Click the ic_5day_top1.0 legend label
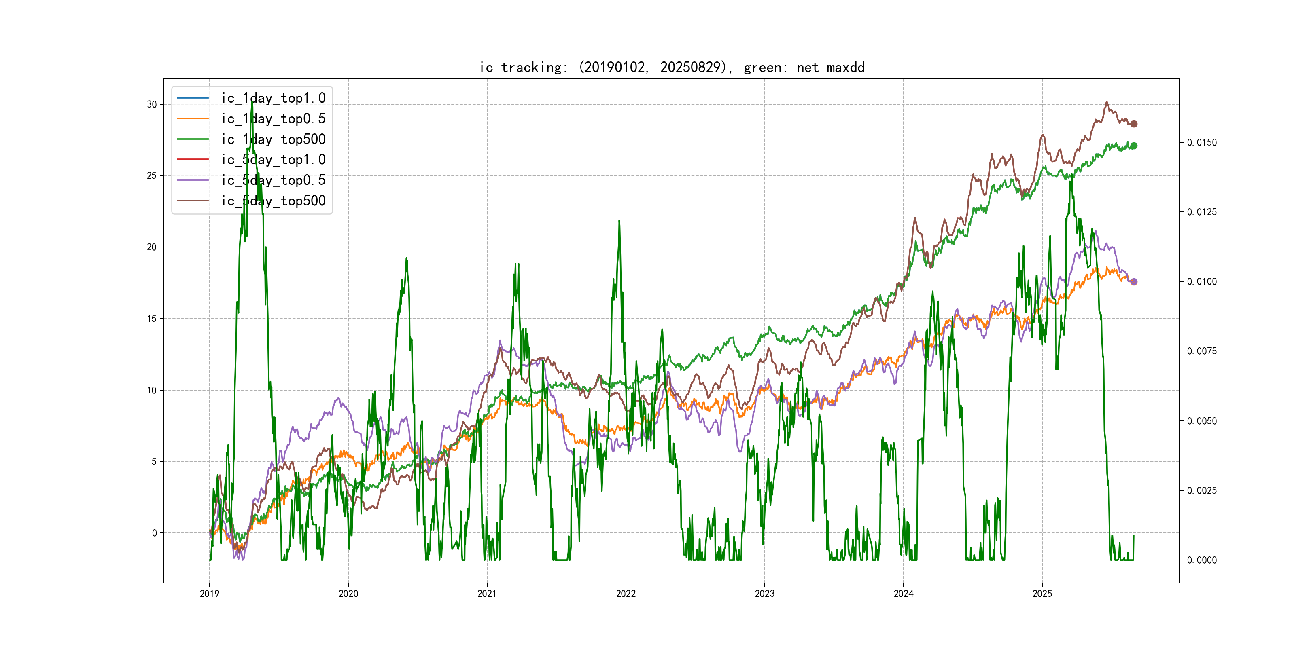 (273, 160)
